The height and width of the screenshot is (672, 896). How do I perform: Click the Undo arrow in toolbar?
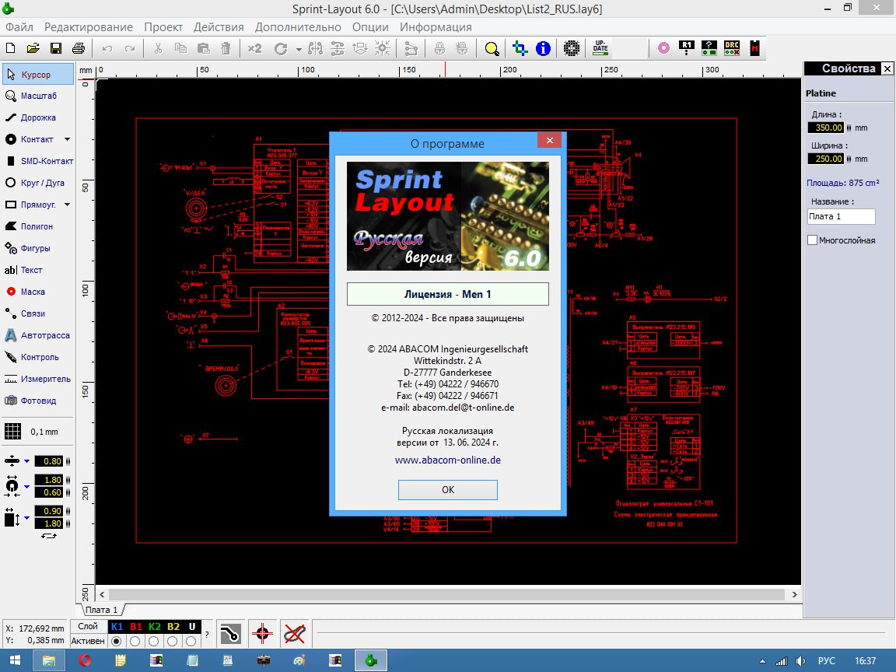pyautogui.click(x=107, y=48)
